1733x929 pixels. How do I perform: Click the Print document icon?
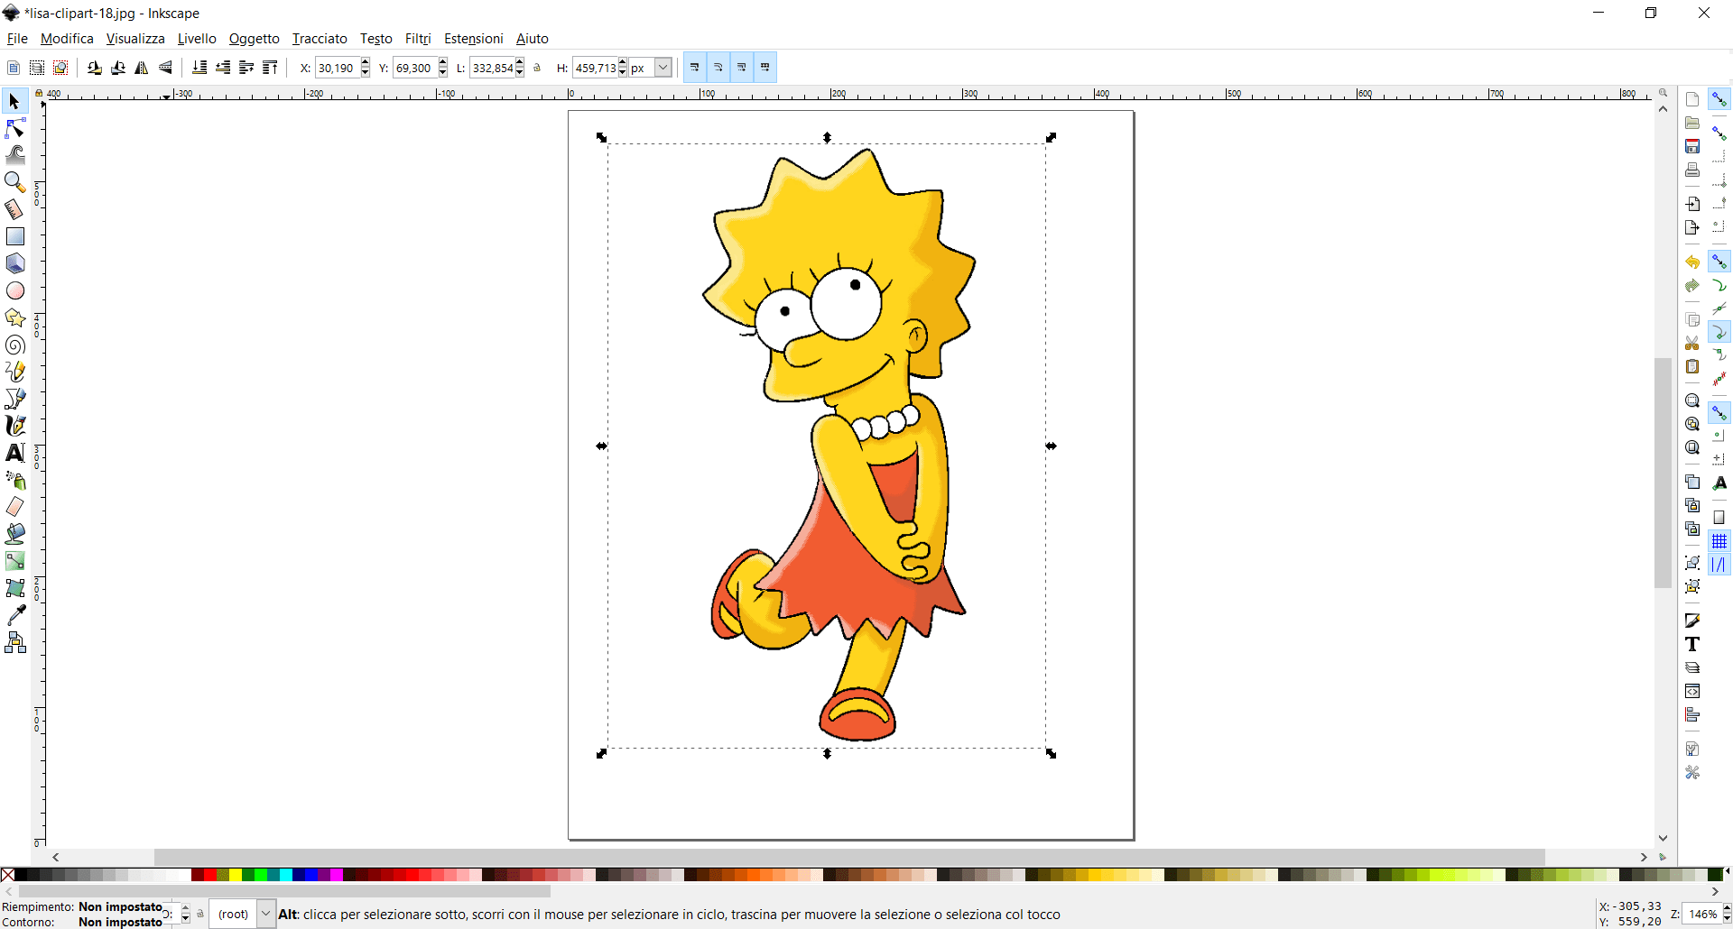(1692, 170)
